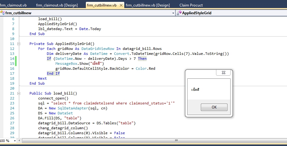This screenshot has width=287, height=146.
Task: Click the MessageBox.Show line of code
Action: coord(80,64)
